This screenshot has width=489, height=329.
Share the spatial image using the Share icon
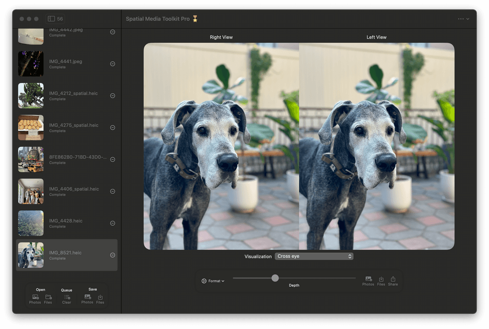coord(393,279)
